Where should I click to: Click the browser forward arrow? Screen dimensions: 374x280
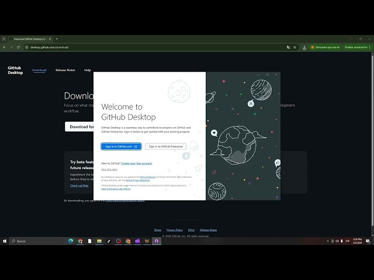(x=11, y=47)
